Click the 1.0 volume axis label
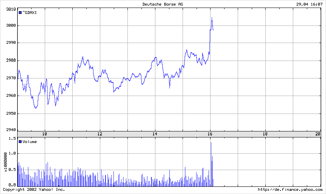This screenshot has width=326, height=194. (12, 153)
